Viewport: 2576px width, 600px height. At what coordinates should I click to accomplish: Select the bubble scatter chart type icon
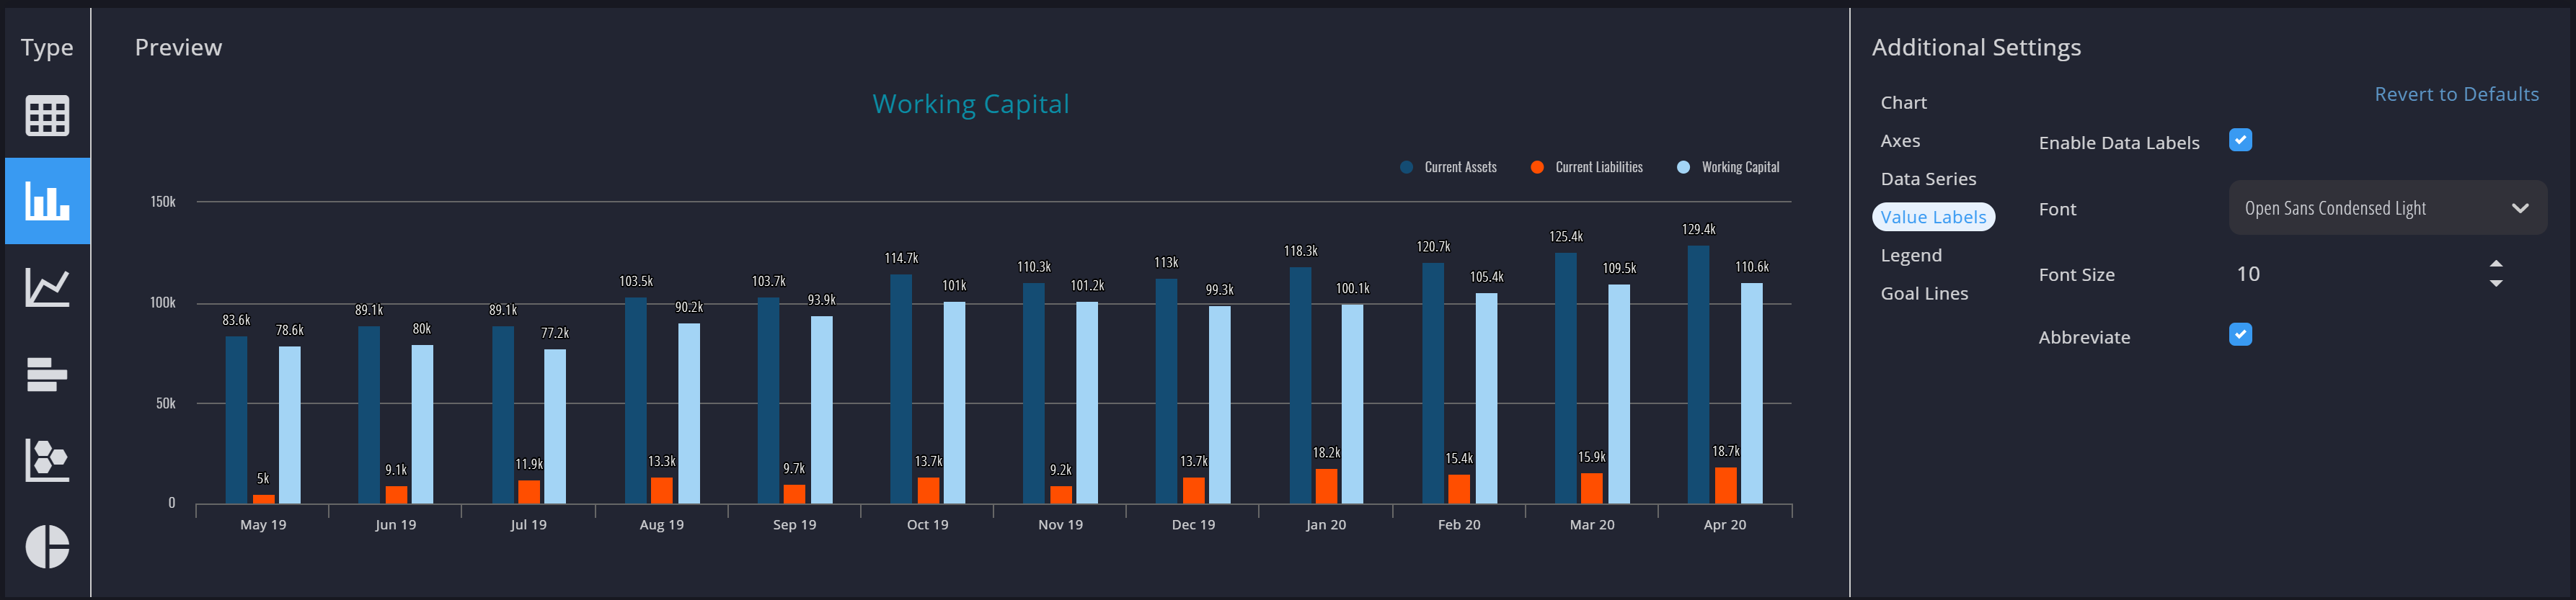pyautogui.click(x=47, y=460)
